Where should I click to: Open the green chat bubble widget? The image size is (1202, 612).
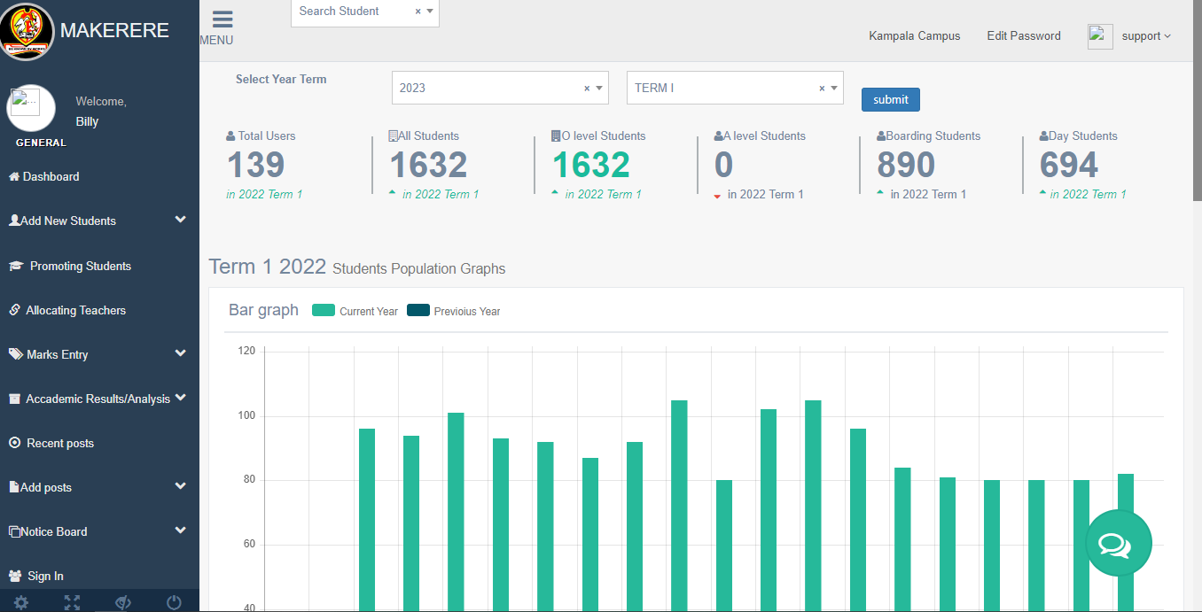[1118, 544]
